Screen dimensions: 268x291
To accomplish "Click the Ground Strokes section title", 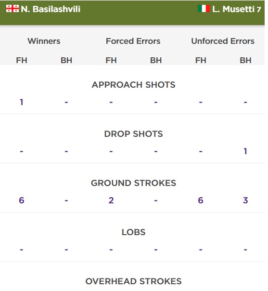I will pos(133,183).
